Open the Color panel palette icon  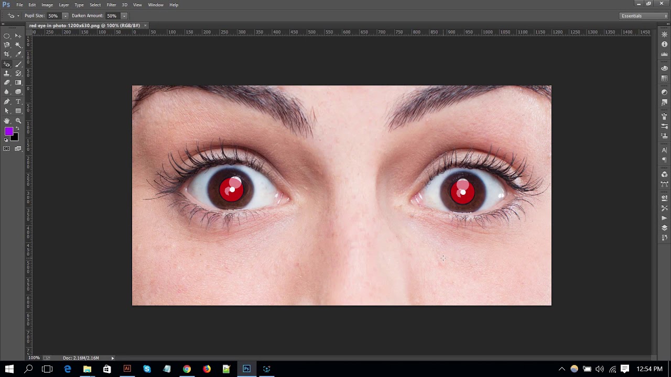tap(664, 68)
